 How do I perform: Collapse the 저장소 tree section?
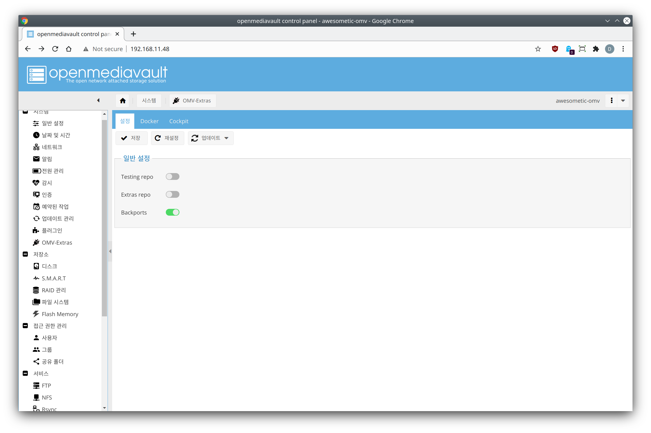[x=25, y=254]
